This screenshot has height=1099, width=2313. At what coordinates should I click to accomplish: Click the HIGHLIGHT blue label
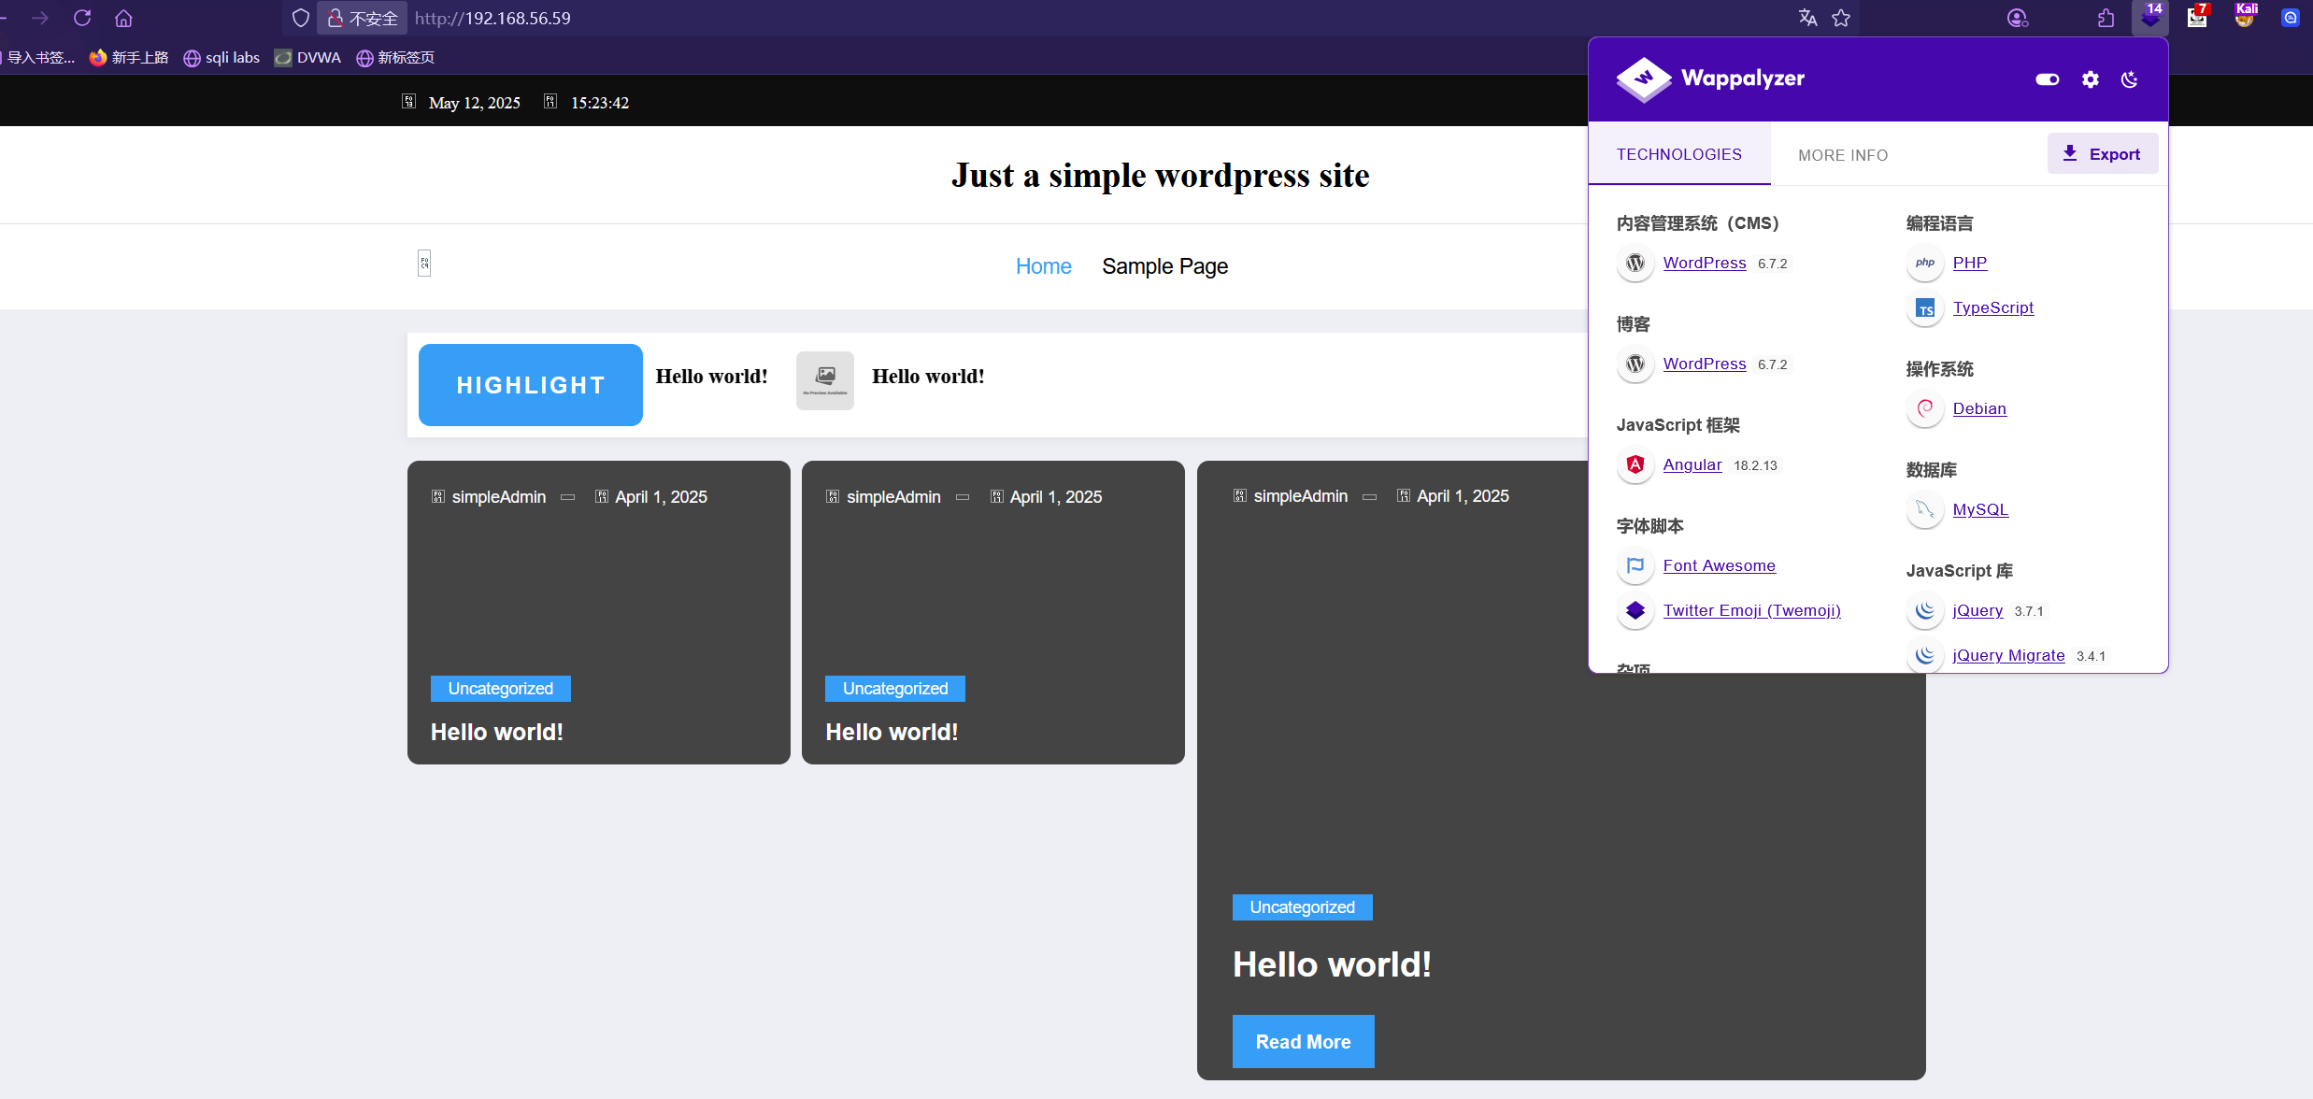(530, 385)
